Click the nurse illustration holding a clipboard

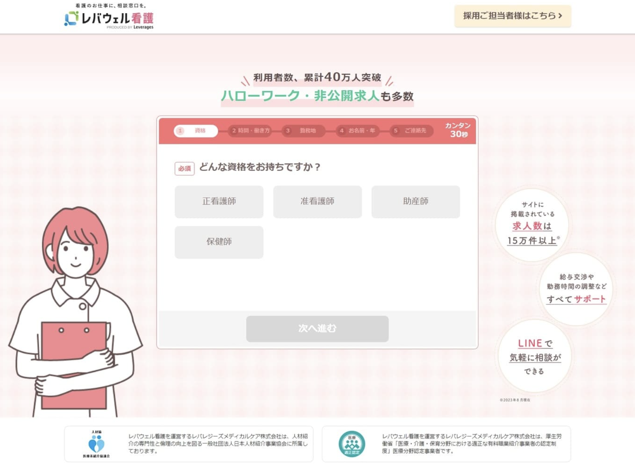click(76, 312)
